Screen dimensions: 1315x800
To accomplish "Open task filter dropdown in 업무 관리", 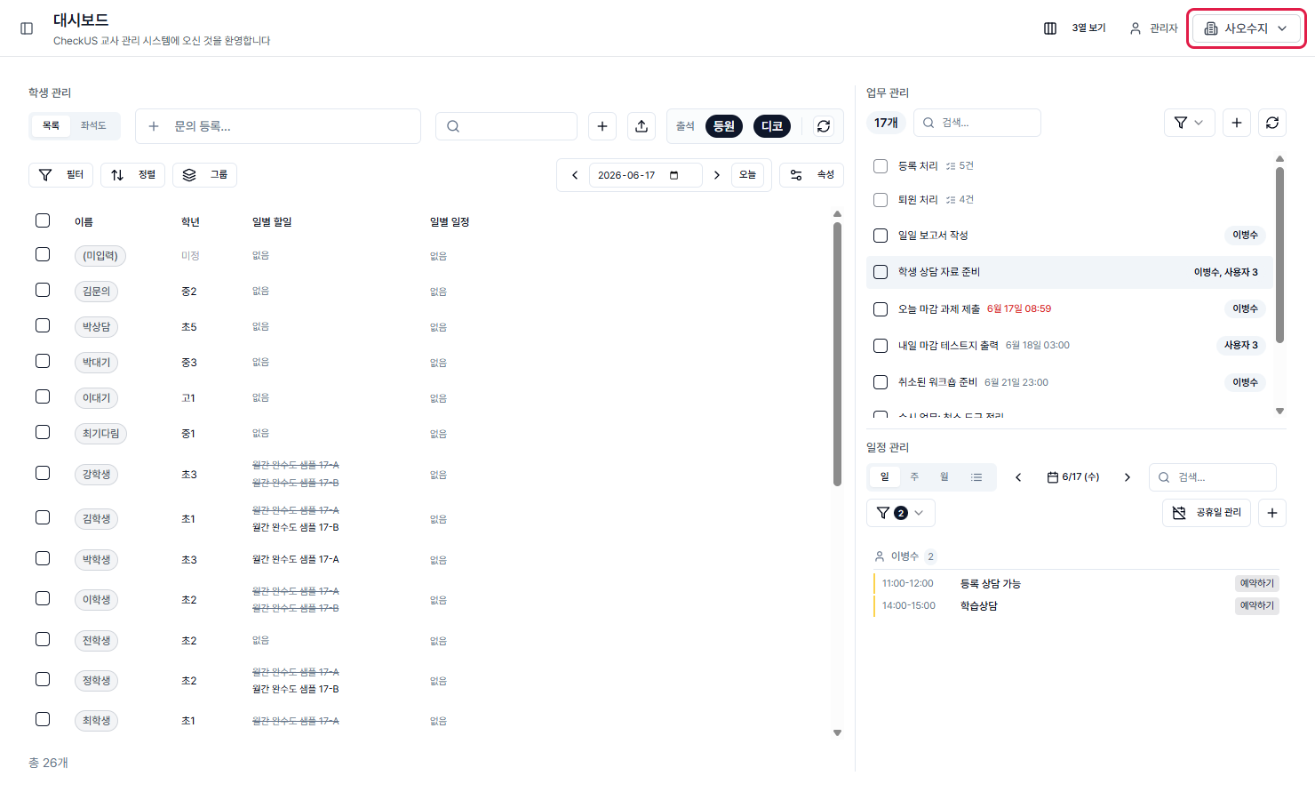I will point(1189,123).
